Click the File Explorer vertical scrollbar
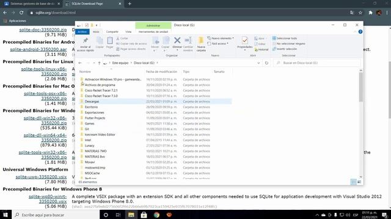This screenshot has width=391, height=219. click(x=361, y=87)
